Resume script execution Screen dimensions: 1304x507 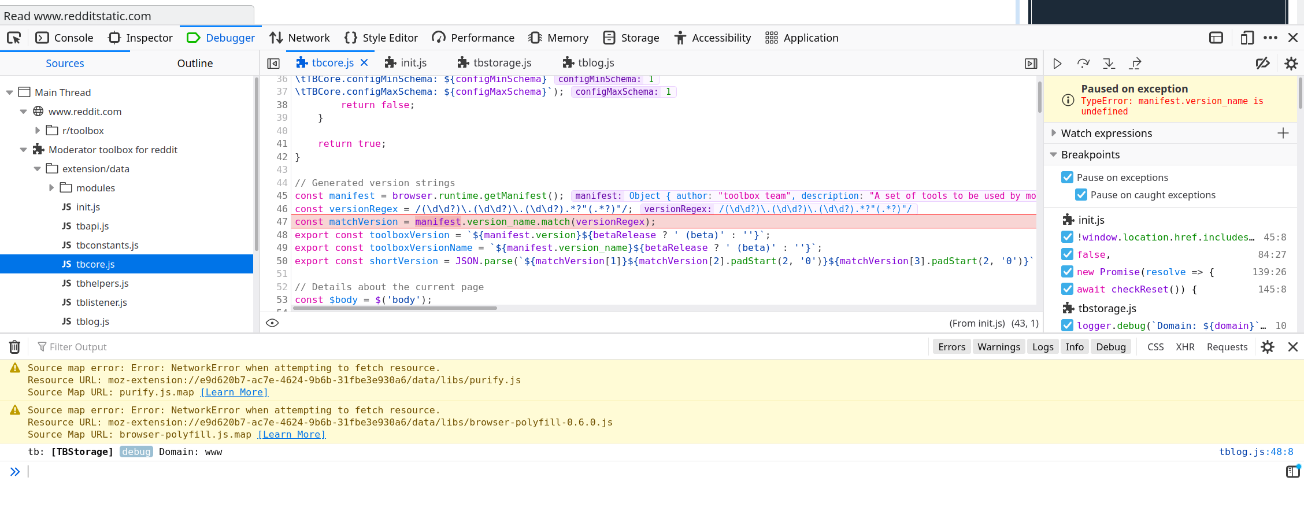1057,64
